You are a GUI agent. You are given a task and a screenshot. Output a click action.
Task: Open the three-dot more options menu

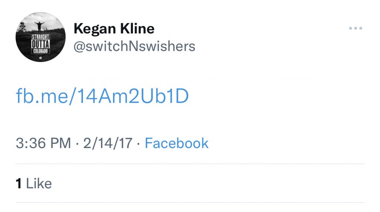point(355,29)
